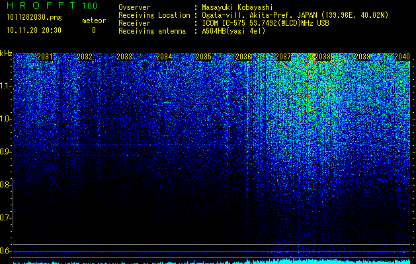
Task: Select the file name 1011282030.png
Action: click(34, 18)
